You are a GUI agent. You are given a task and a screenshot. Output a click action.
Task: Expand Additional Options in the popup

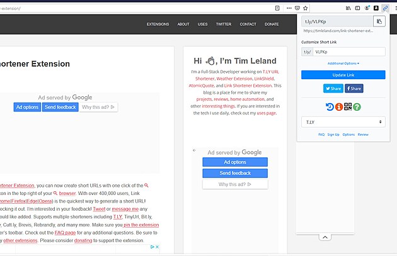click(343, 64)
